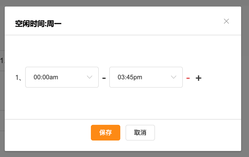Click the black dash between time fields
The height and width of the screenshot is (157, 249).
click(x=104, y=78)
